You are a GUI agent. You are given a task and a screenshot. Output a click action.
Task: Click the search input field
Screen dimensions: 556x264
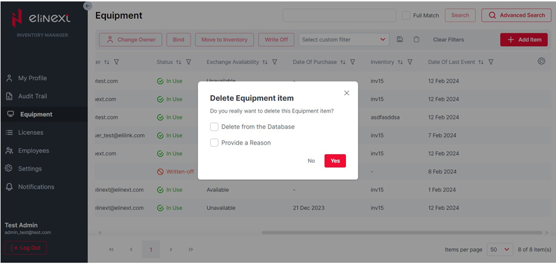[x=339, y=15]
